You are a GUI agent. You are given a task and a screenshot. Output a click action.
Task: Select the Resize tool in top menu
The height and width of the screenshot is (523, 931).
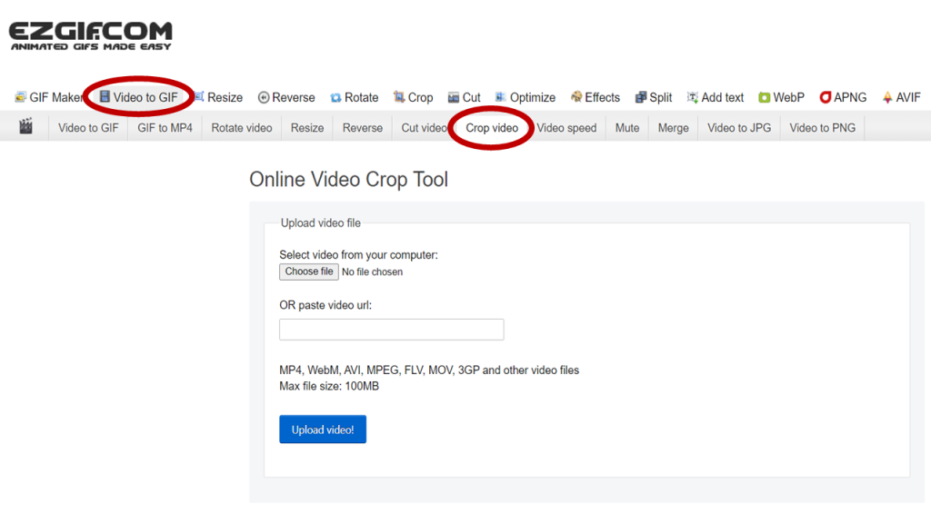218,97
